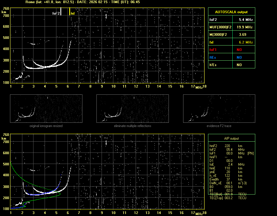The image size is (277, 216).
Task: Click the white foF2 marker on top ionogram
Action: pyautogui.click(x=61, y=12)
